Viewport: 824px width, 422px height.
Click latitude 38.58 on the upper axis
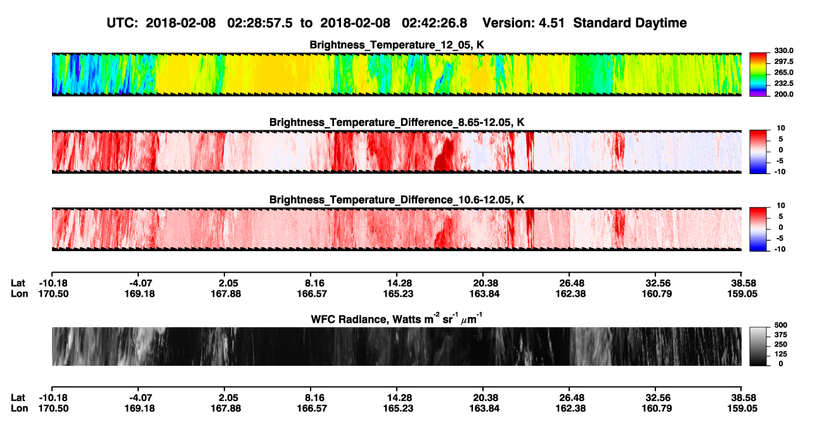[742, 283]
